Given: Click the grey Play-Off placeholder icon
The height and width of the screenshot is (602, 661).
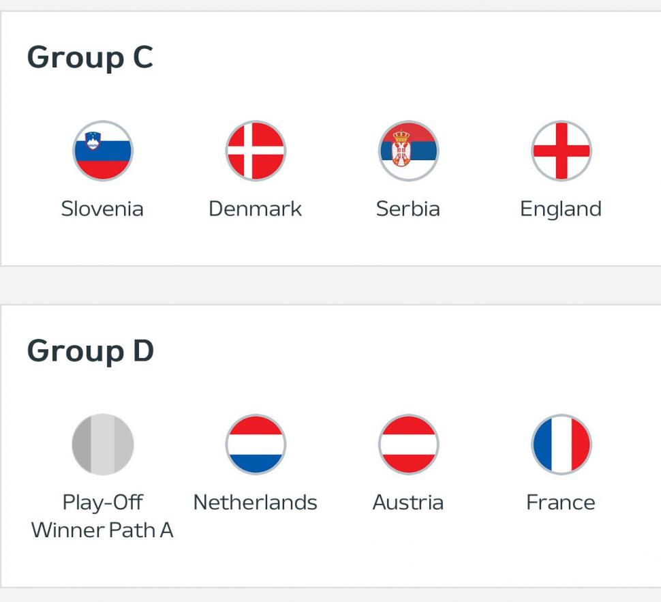Looking at the screenshot, I should tap(102, 444).
